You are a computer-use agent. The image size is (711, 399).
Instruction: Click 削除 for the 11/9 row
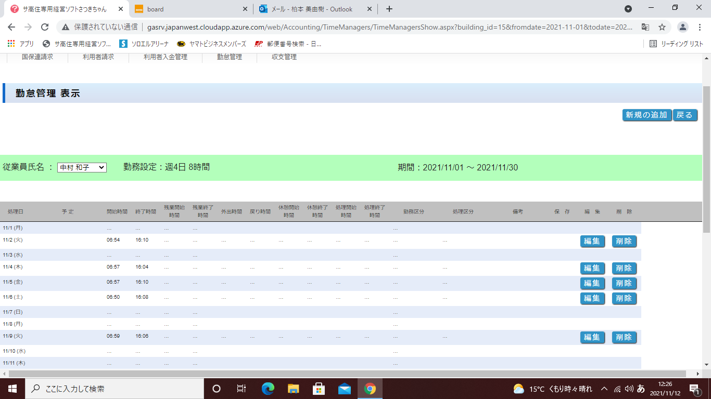point(624,337)
